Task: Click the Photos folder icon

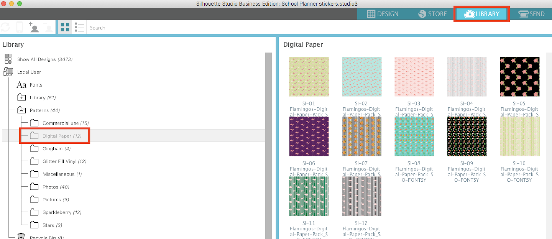Action: [34, 186]
